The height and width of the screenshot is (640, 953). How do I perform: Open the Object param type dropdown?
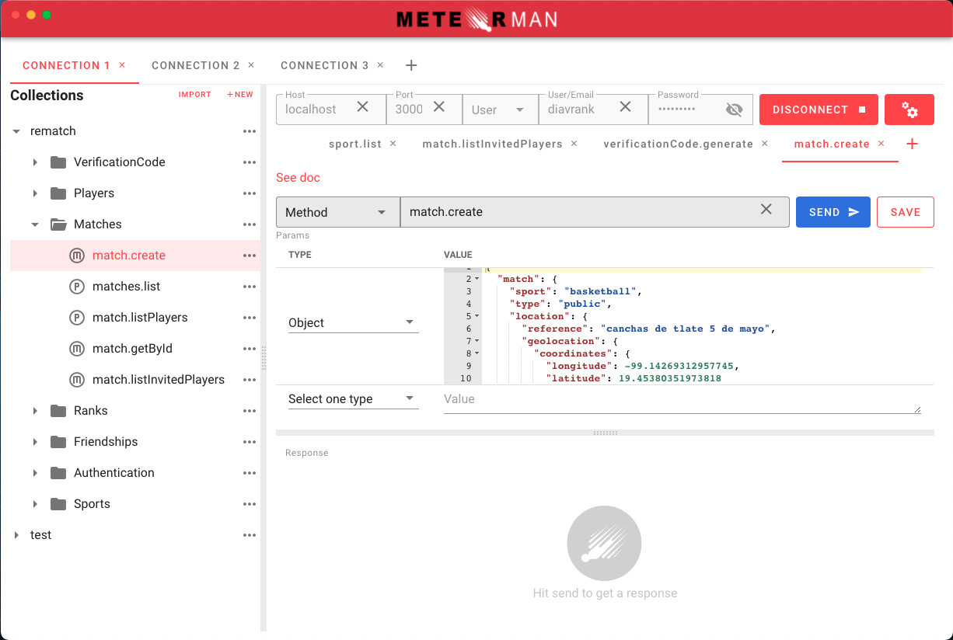(353, 322)
